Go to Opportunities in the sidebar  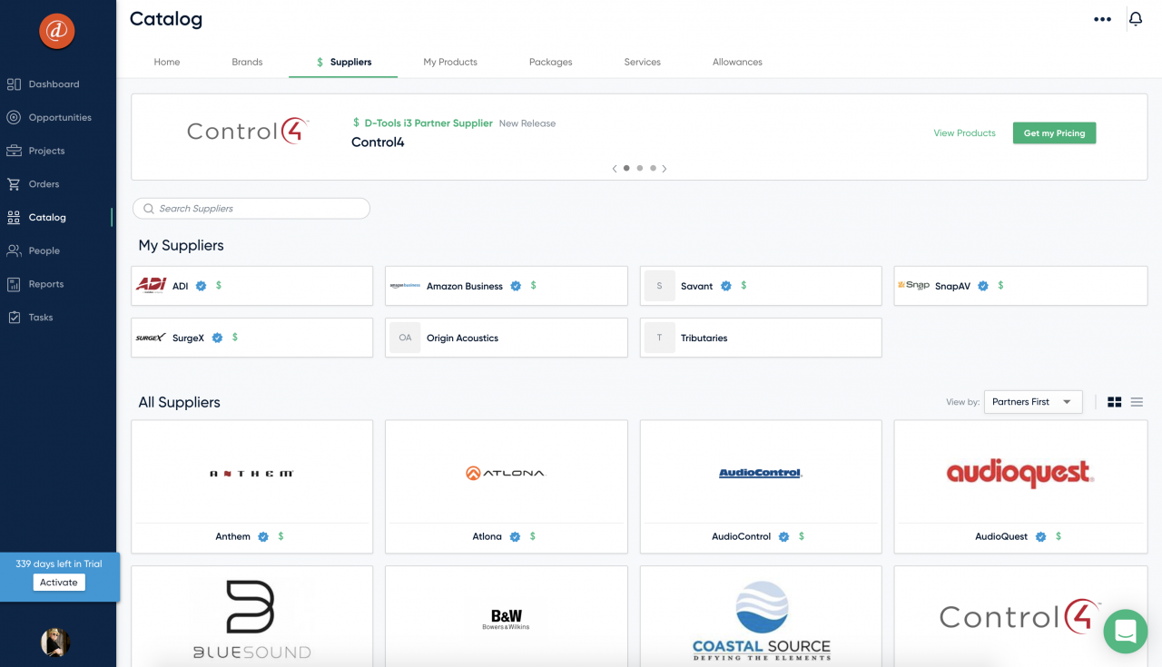[x=49, y=117]
